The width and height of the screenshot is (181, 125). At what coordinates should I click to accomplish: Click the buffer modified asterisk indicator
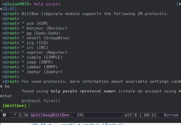coord(15,115)
